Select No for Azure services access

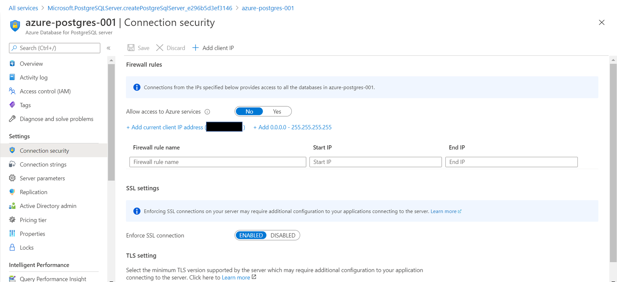[249, 112]
